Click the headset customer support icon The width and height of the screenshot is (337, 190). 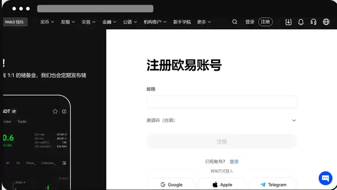tap(313, 22)
